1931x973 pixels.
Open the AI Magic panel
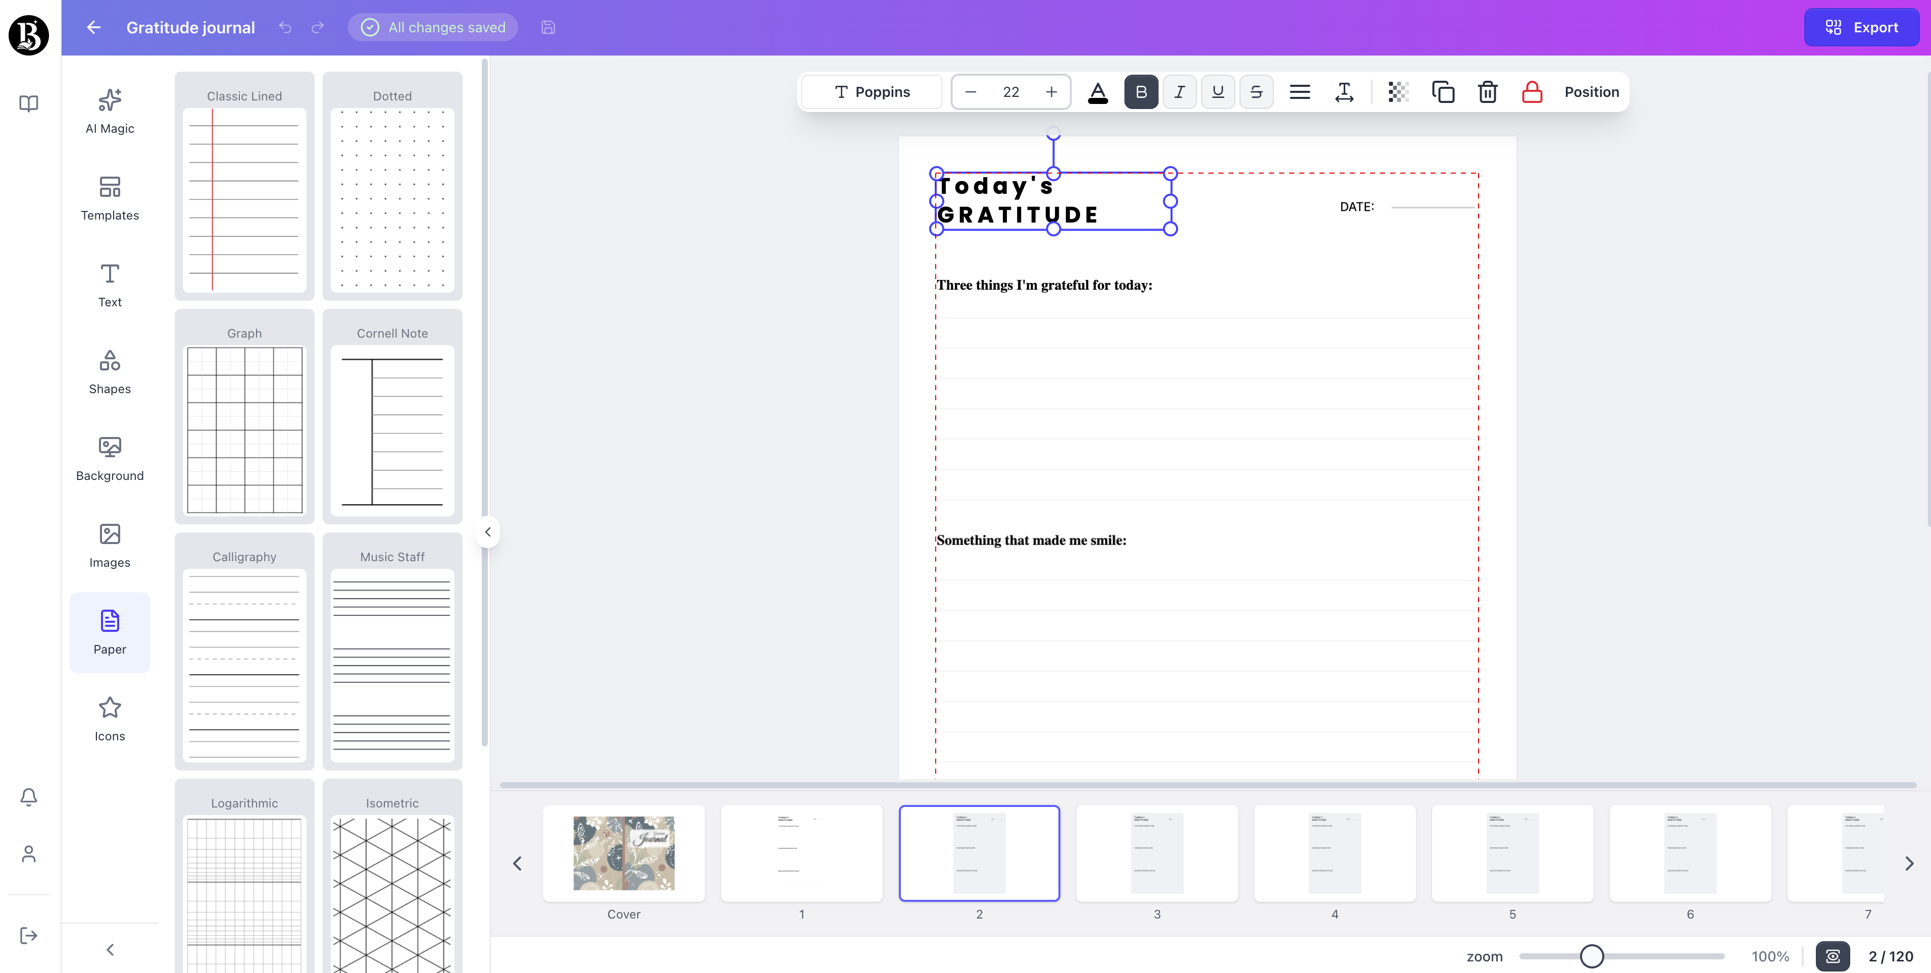110,111
